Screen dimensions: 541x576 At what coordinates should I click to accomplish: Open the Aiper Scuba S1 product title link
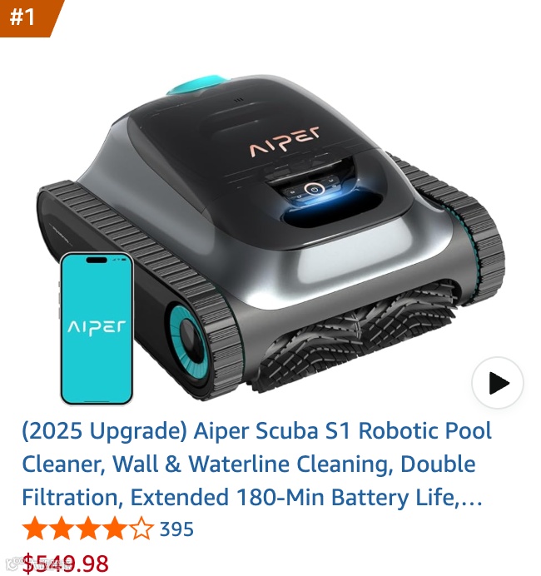point(256,464)
